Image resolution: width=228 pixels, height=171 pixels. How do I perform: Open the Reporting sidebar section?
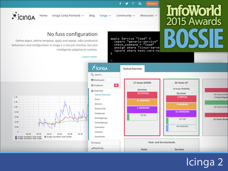point(104,148)
